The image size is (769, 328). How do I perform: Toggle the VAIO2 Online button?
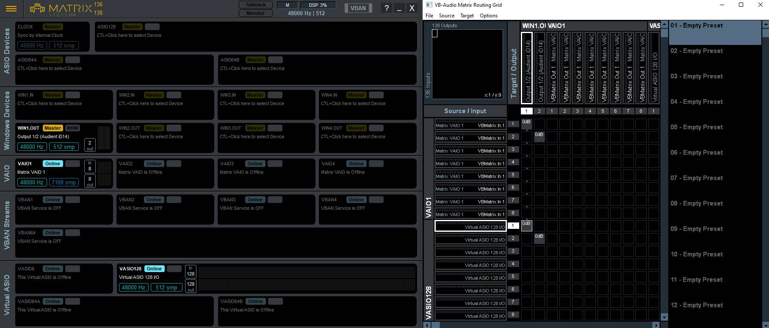154,164
